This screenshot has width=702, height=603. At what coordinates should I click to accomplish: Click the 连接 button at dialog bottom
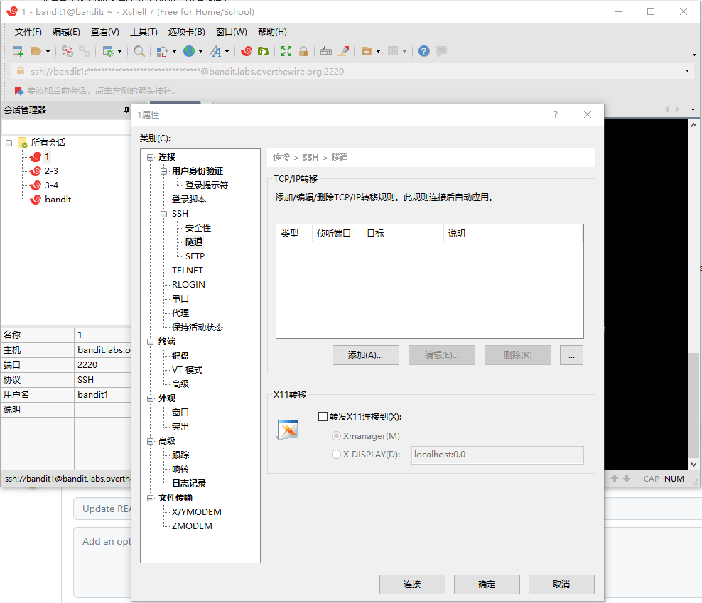tap(412, 585)
